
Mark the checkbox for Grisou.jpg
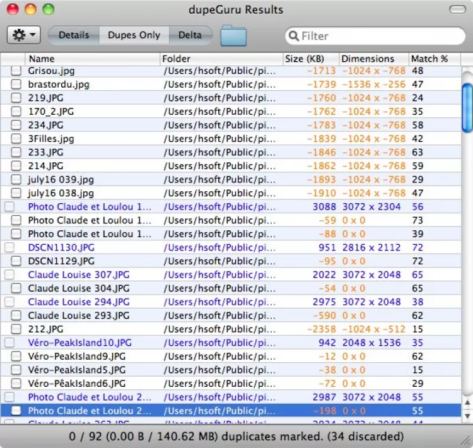pyautogui.click(x=16, y=71)
